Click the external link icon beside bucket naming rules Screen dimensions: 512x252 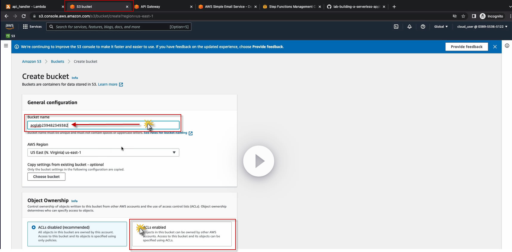coord(190,133)
